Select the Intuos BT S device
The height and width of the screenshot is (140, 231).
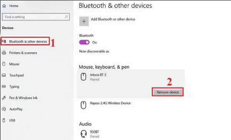[x=131, y=84]
